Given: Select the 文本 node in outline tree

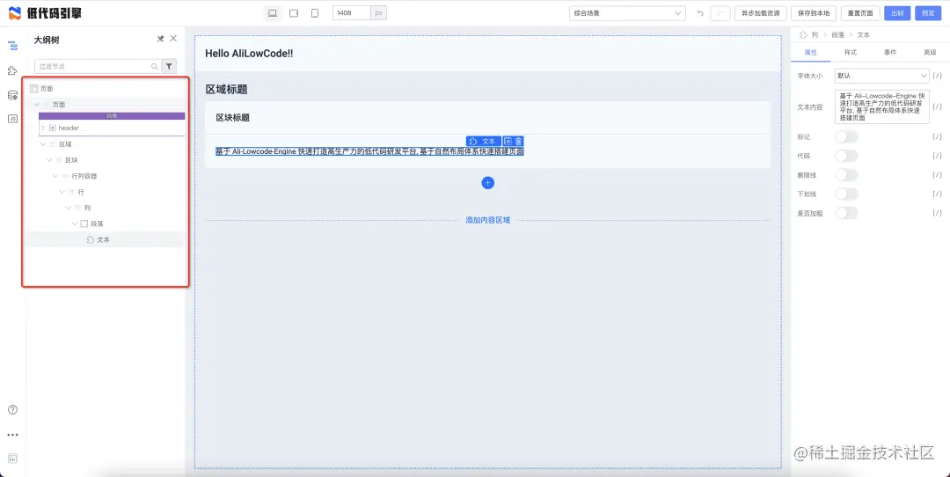Looking at the screenshot, I should click(104, 239).
